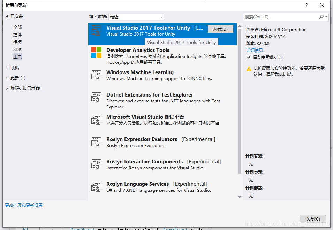Click the help question mark icon
Screen dimensions: 333x230
306,5
